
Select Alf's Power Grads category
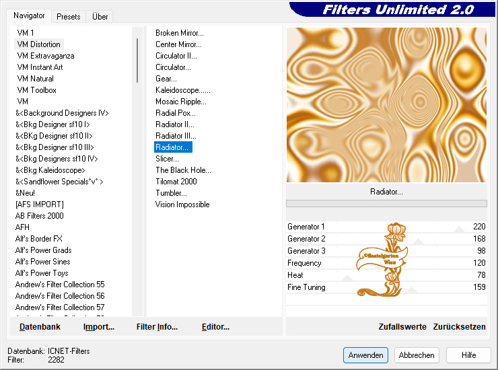[x=44, y=250]
